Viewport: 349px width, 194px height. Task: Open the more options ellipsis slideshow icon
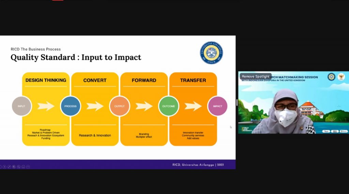28,167
